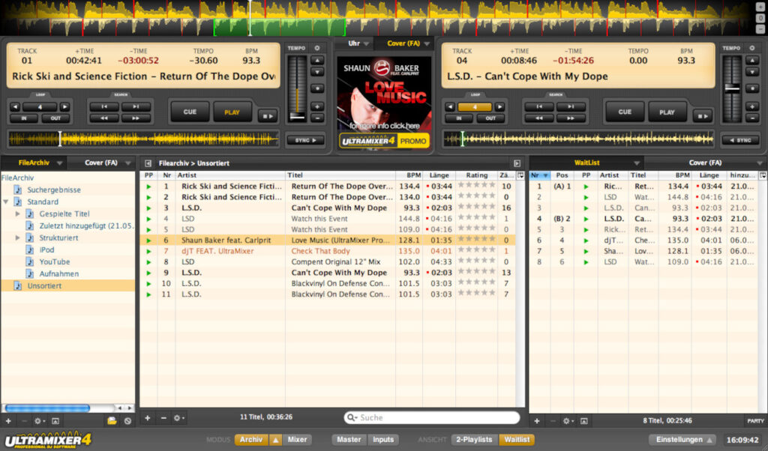Toggle the Waitlist view button

pyautogui.click(x=517, y=440)
